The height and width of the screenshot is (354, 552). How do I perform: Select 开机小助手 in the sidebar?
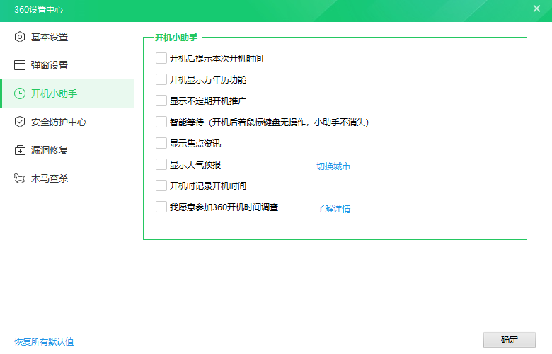[x=67, y=93]
